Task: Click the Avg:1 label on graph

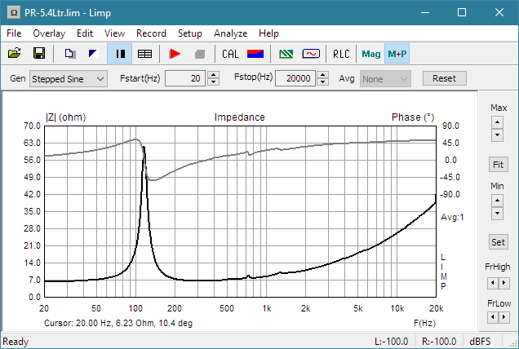Action: (x=452, y=218)
